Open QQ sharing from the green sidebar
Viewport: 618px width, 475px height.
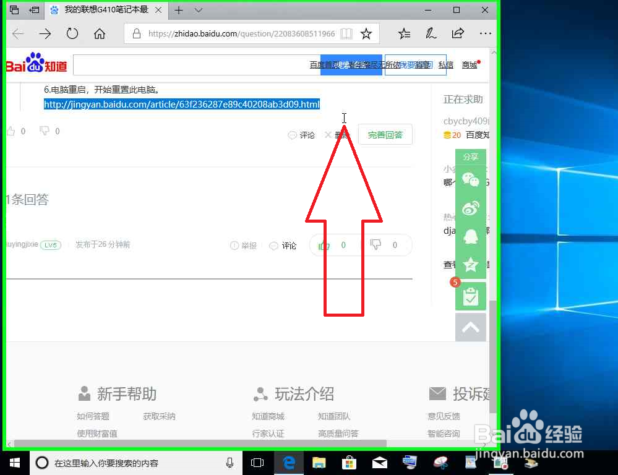pyautogui.click(x=471, y=236)
